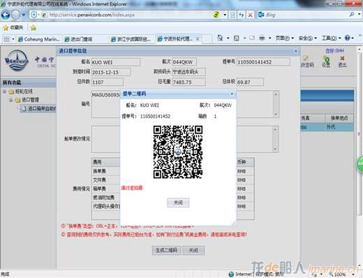Open the tab list dropdown arrow

click(x=13, y=39)
